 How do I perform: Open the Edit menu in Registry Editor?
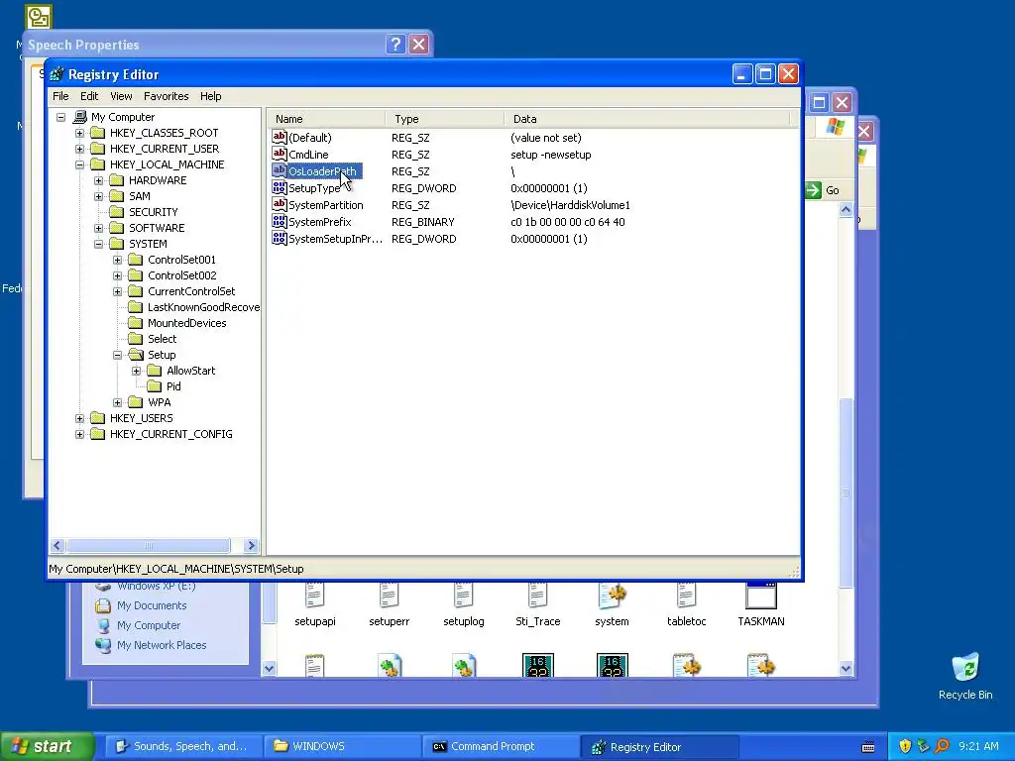click(89, 96)
